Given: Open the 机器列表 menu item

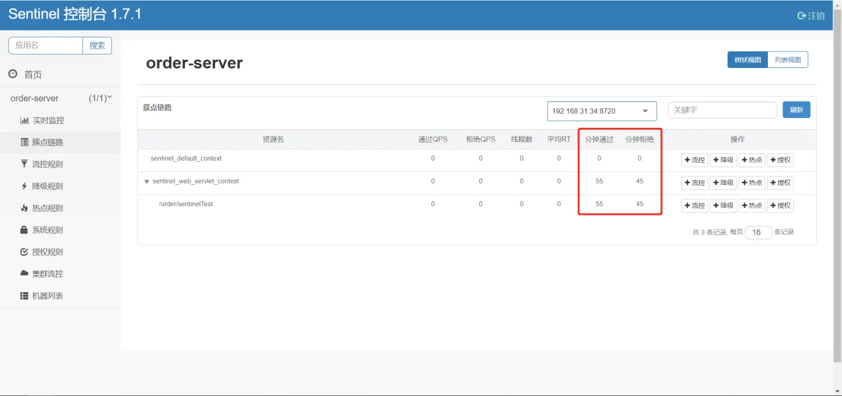Looking at the screenshot, I should point(47,295).
